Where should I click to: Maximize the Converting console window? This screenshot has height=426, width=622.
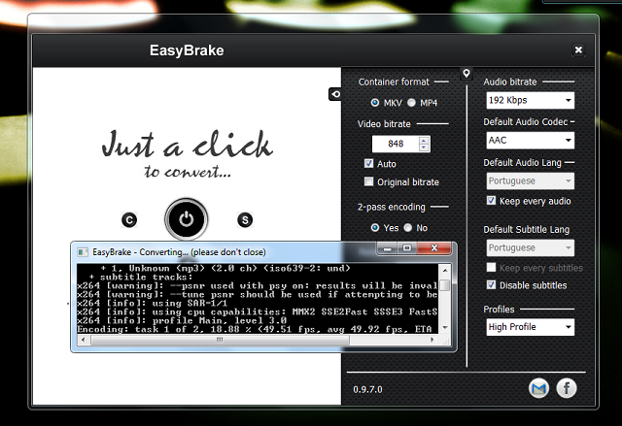coord(407,248)
